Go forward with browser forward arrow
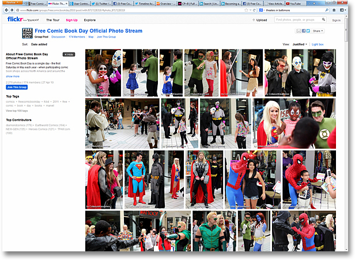 pos(12,10)
